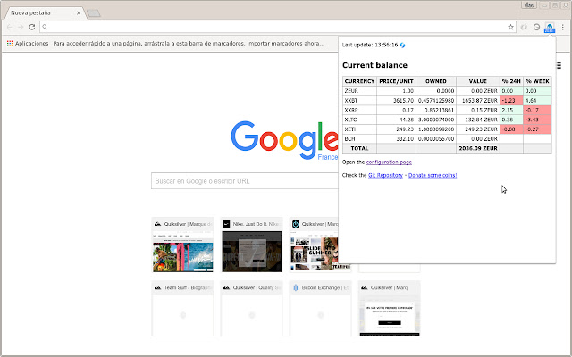Click the red -0.08 cell for XETH
This screenshot has height=357, width=572.
[511, 129]
